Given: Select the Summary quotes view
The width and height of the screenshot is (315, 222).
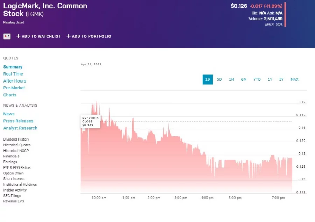Looking at the screenshot, I should point(13,66).
